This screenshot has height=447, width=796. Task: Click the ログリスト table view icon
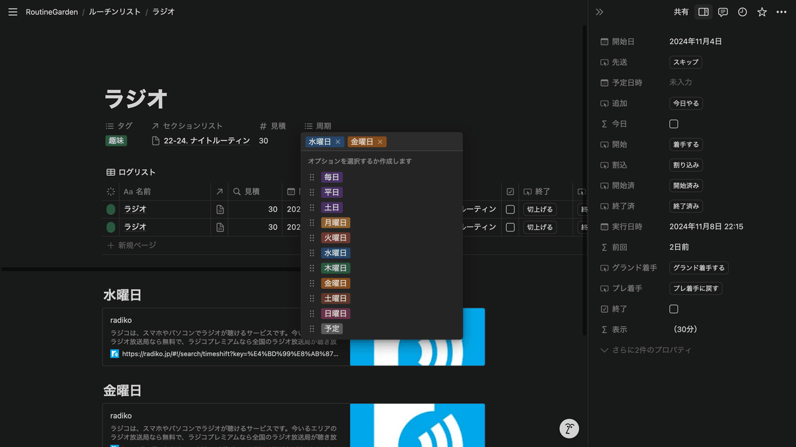click(x=111, y=172)
